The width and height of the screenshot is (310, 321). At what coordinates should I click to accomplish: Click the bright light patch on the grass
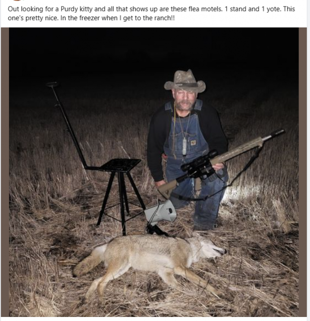click(x=241, y=193)
